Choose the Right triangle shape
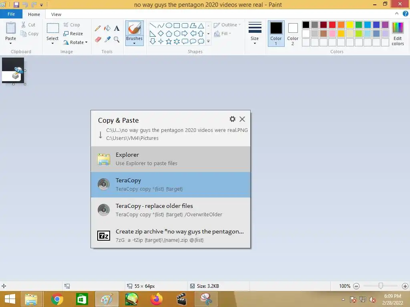This screenshot has height=307, width=410. pos(153,34)
